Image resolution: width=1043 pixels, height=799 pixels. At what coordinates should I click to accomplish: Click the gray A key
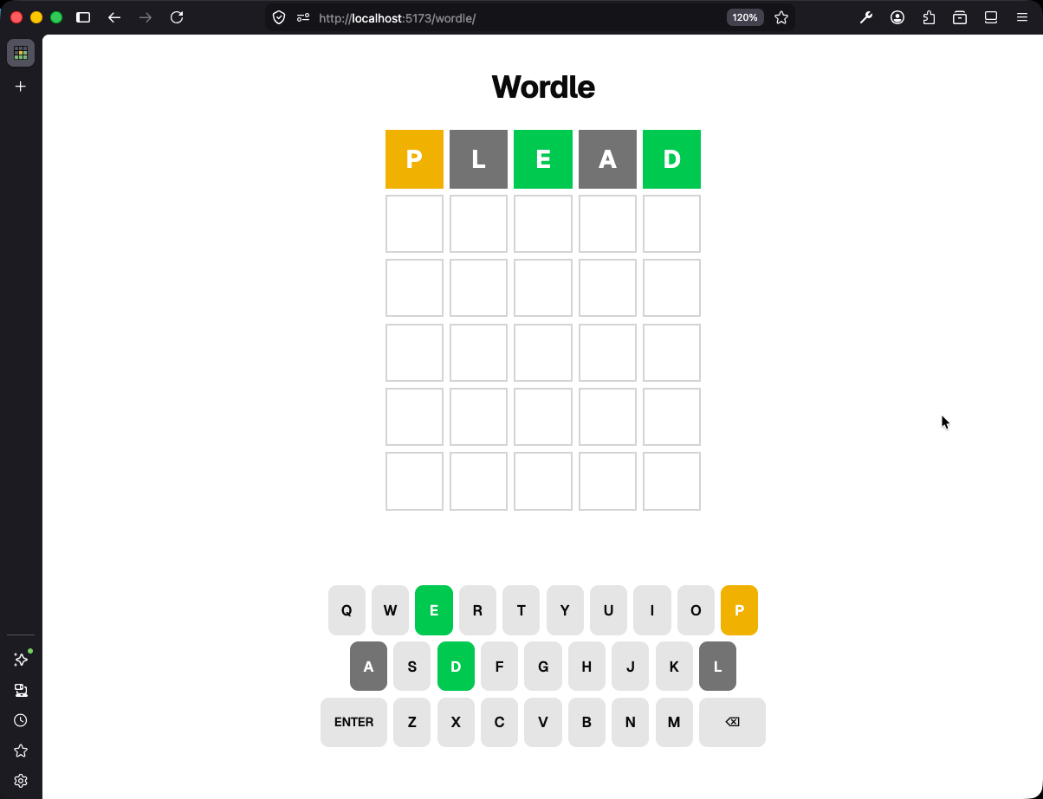[368, 667]
